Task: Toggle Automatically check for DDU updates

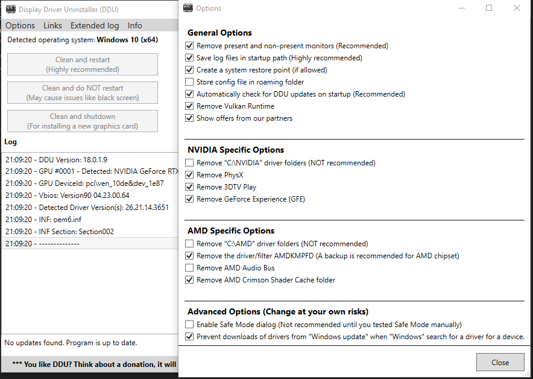Action: [189, 94]
